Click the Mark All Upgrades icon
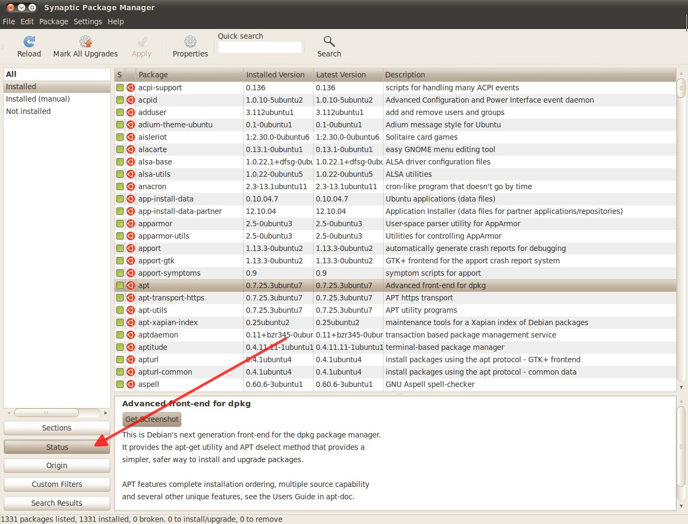Screen dimensions: 688x524 click(x=86, y=41)
